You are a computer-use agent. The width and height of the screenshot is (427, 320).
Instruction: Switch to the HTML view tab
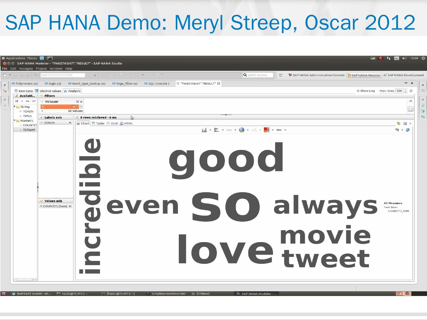point(126,123)
